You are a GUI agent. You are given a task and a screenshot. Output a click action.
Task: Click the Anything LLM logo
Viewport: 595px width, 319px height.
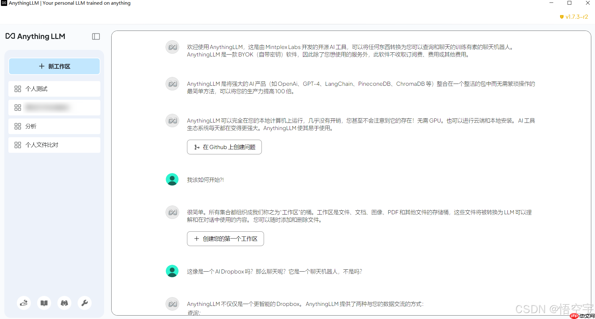tap(35, 36)
